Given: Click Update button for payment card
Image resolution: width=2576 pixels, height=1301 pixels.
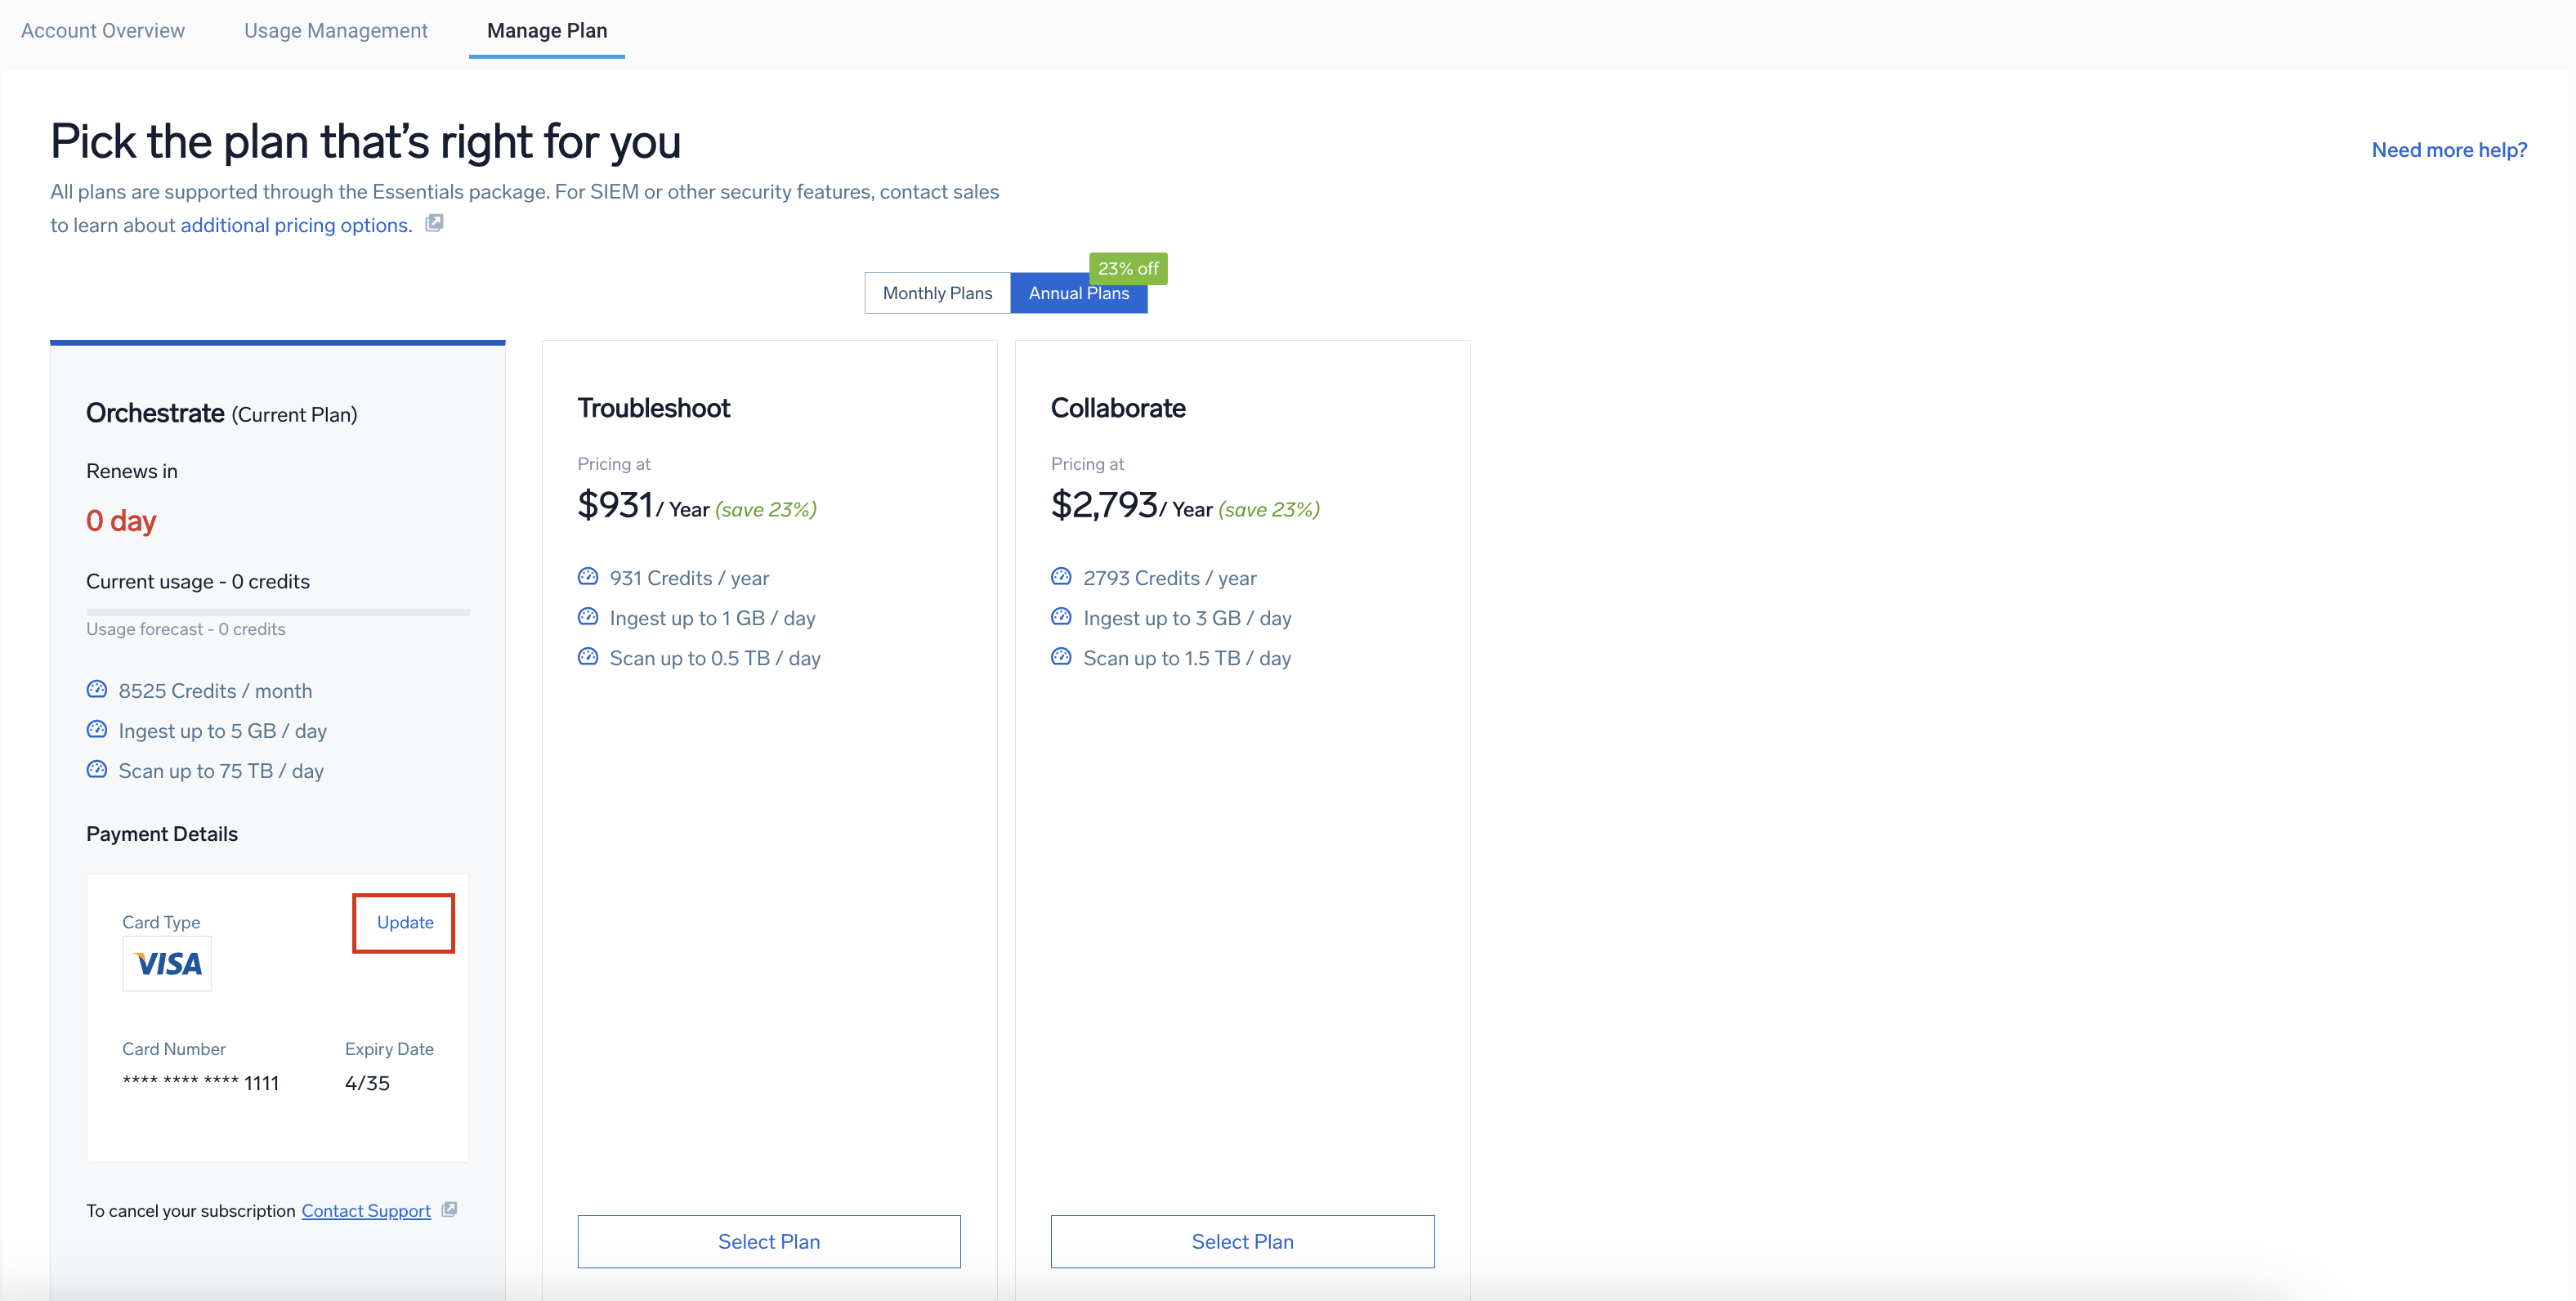Looking at the screenshot, I should coord(405,921).
